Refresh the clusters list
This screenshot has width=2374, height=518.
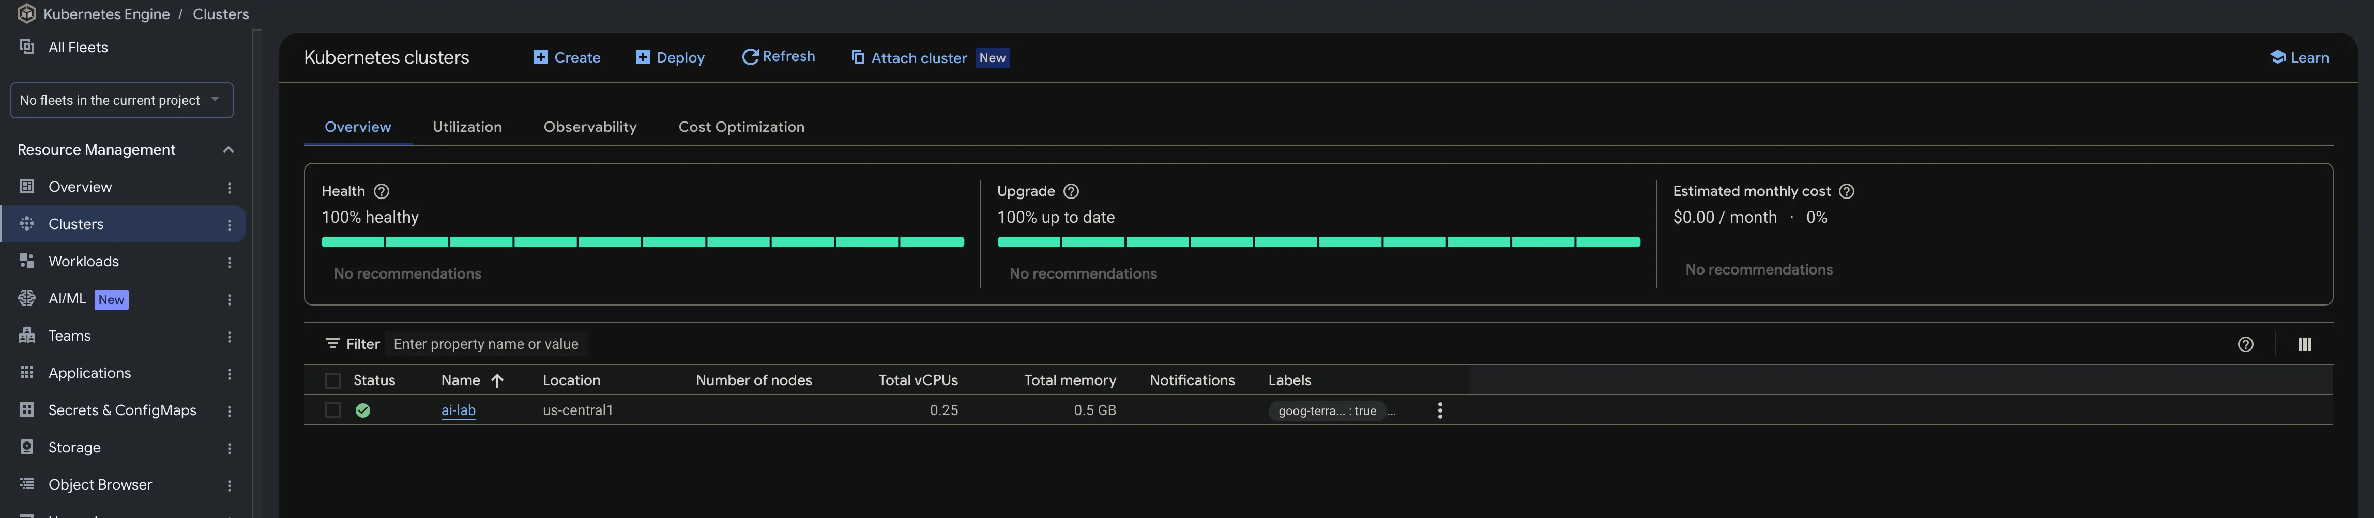point(779,57)
